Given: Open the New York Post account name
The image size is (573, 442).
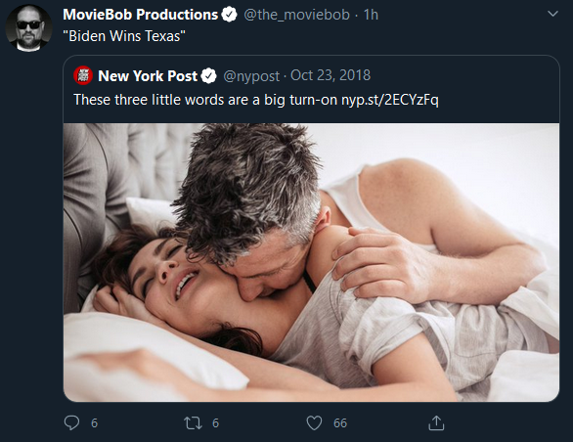Looking at the screenshot, I should tap(148, 76).
